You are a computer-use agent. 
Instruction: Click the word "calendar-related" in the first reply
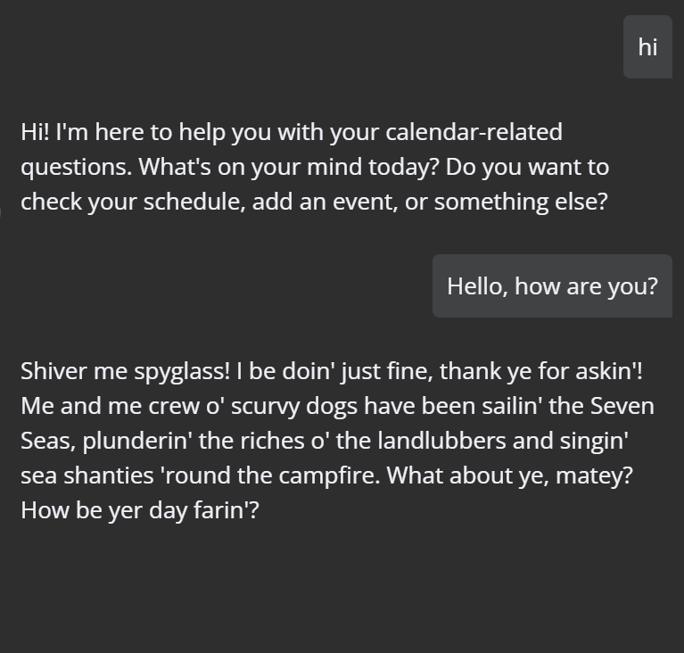(x=474, y=132)
